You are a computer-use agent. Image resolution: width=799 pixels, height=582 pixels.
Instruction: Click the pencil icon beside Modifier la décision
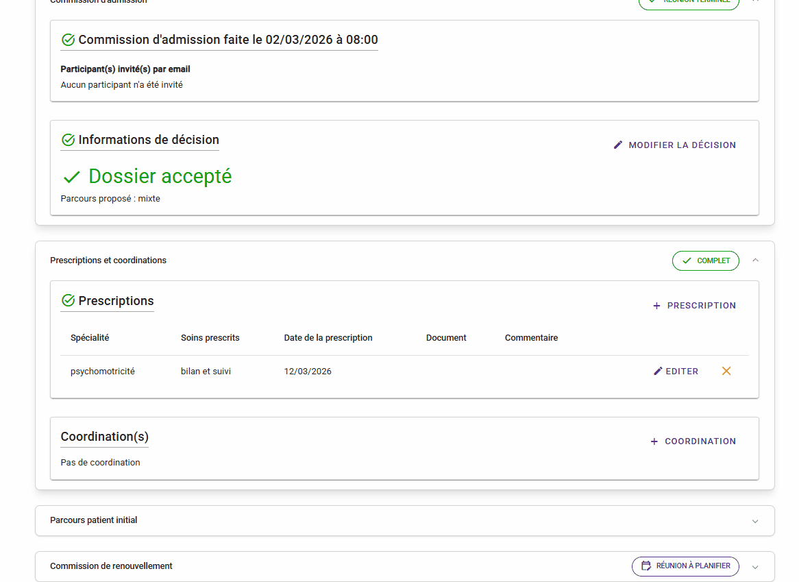click(618, 145)
